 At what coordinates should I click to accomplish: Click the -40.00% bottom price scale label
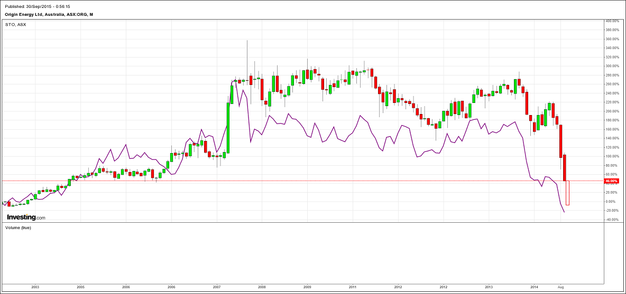[612, 220]
